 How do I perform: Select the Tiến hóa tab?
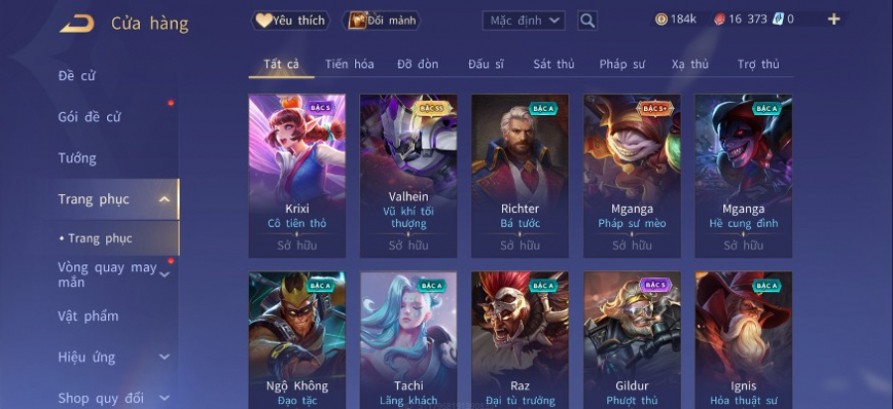349,64
